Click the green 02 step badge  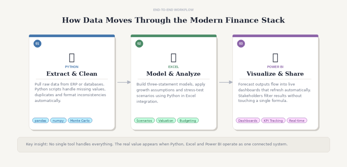click(x=139, y=44)
